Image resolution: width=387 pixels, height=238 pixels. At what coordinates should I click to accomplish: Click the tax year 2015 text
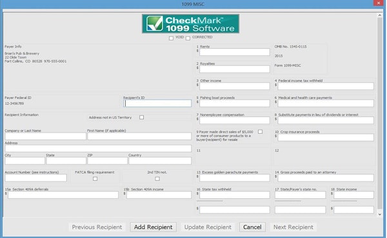(x=279, y=56)
